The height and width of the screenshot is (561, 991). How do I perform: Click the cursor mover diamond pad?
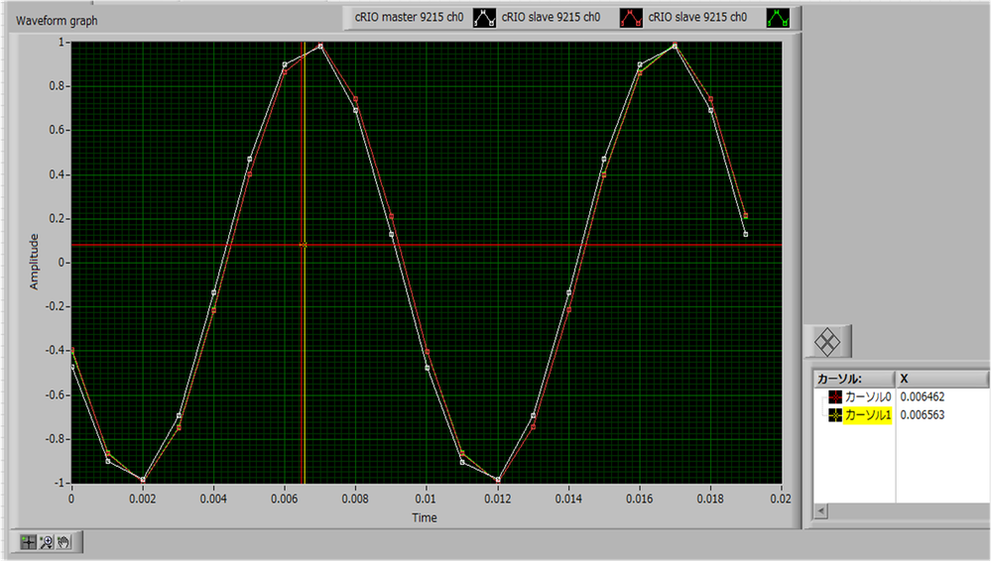[827, 342]
